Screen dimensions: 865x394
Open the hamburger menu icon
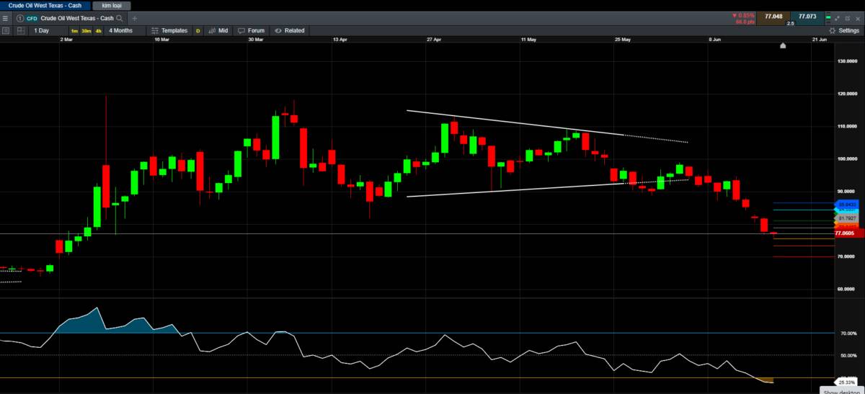(6, 17)
